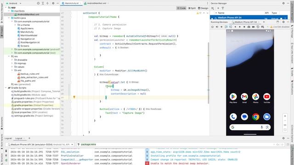Click the select opened file target icon
Image resolution: width=294 pixels, height=165 pixels.
click(38, 3)
